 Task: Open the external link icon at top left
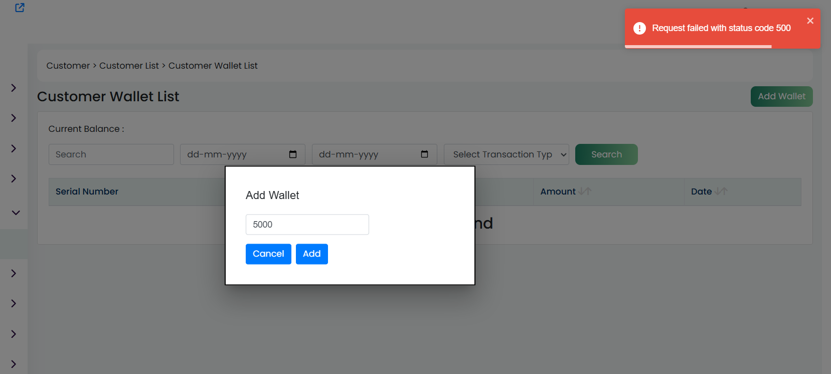[x=20, y=8]
